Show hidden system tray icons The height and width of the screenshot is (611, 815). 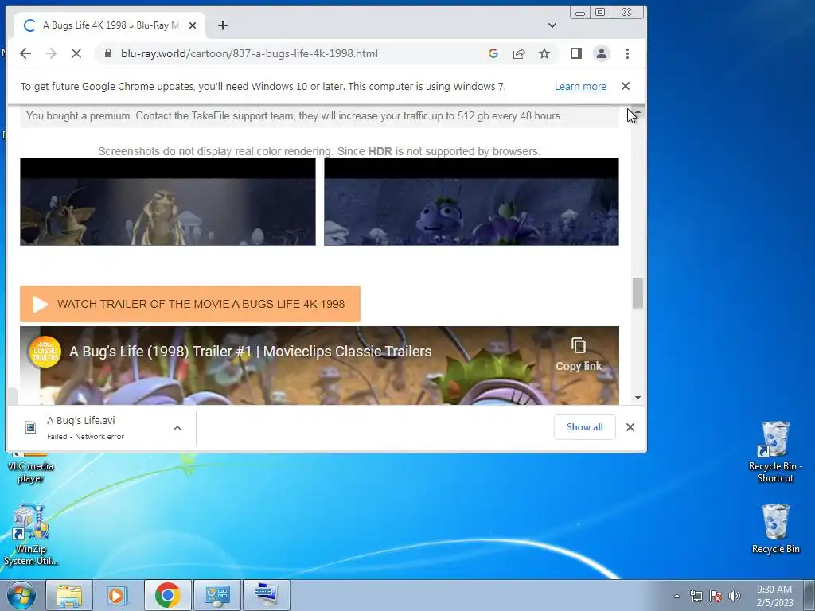coord(677,596)
